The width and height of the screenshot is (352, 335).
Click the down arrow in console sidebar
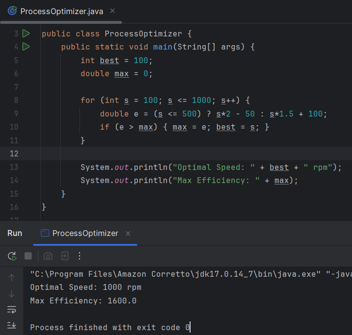12,294
